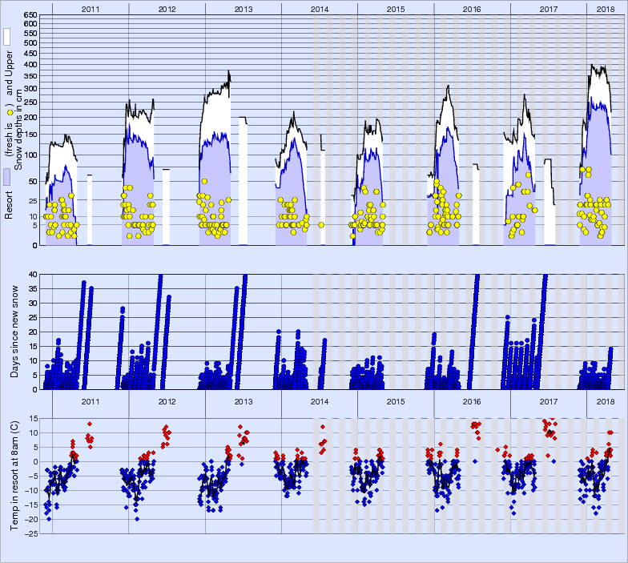The height and width of the screenshot is (563, 628).
Task: Click the isolated yellow fresh snow dot in 2014
Action: tap(321, 225)
